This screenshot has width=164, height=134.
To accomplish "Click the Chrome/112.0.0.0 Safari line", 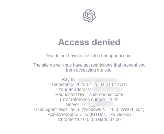I will pos(89,119).
